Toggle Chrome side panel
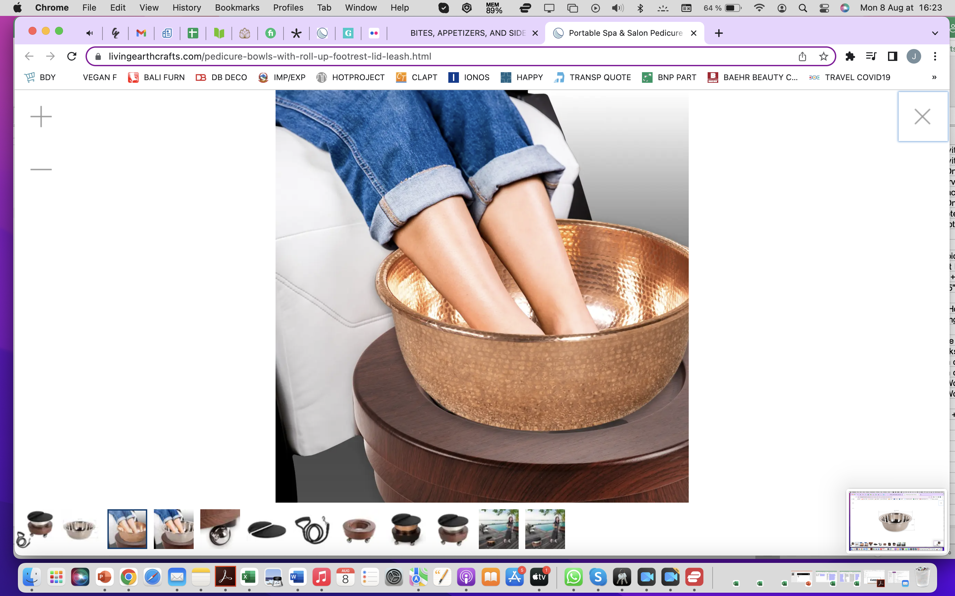 point(892,56)
